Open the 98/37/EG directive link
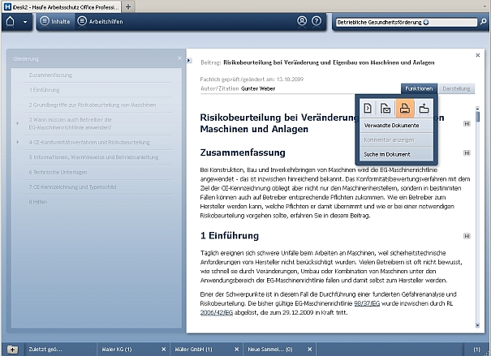491x356 pixels. tap(367, 303)
